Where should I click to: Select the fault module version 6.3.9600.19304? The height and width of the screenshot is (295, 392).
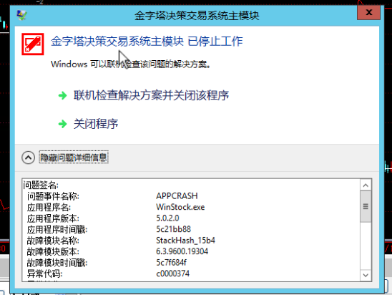182,251
